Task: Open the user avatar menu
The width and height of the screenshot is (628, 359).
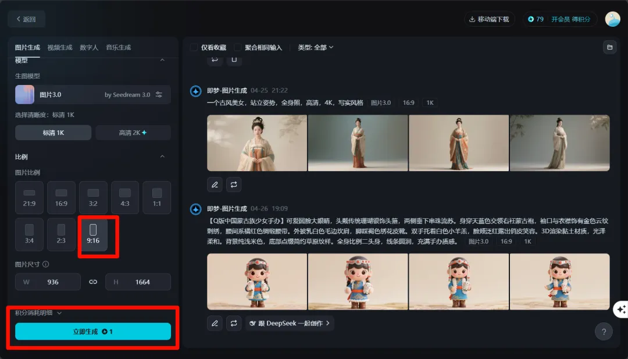Action: pyautogui.click(x=612, y=19)
